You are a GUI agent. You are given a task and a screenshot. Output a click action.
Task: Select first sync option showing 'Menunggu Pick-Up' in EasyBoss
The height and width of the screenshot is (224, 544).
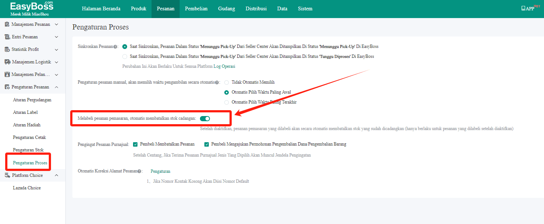125,47
